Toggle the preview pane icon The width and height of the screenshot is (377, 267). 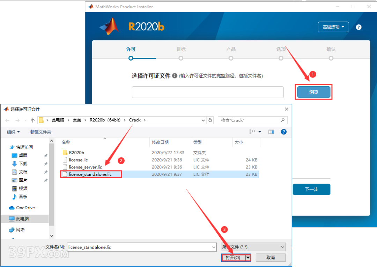pyautogui.click(x=271, y=132)
